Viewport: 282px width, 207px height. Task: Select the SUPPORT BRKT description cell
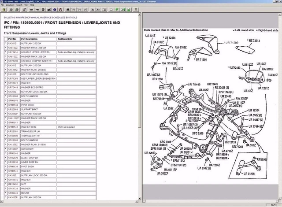pos(38,109)
